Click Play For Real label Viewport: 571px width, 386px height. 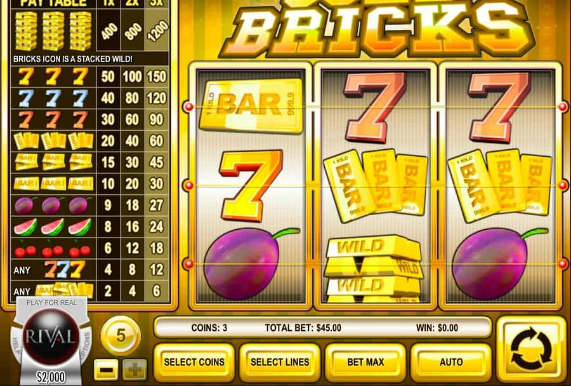tap(51, 303)
